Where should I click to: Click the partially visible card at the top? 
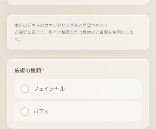(x=78, y=2)
